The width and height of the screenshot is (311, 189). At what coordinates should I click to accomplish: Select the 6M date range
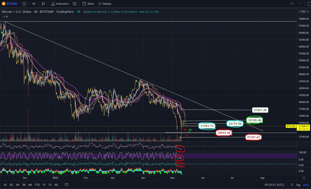click(30, 185)
